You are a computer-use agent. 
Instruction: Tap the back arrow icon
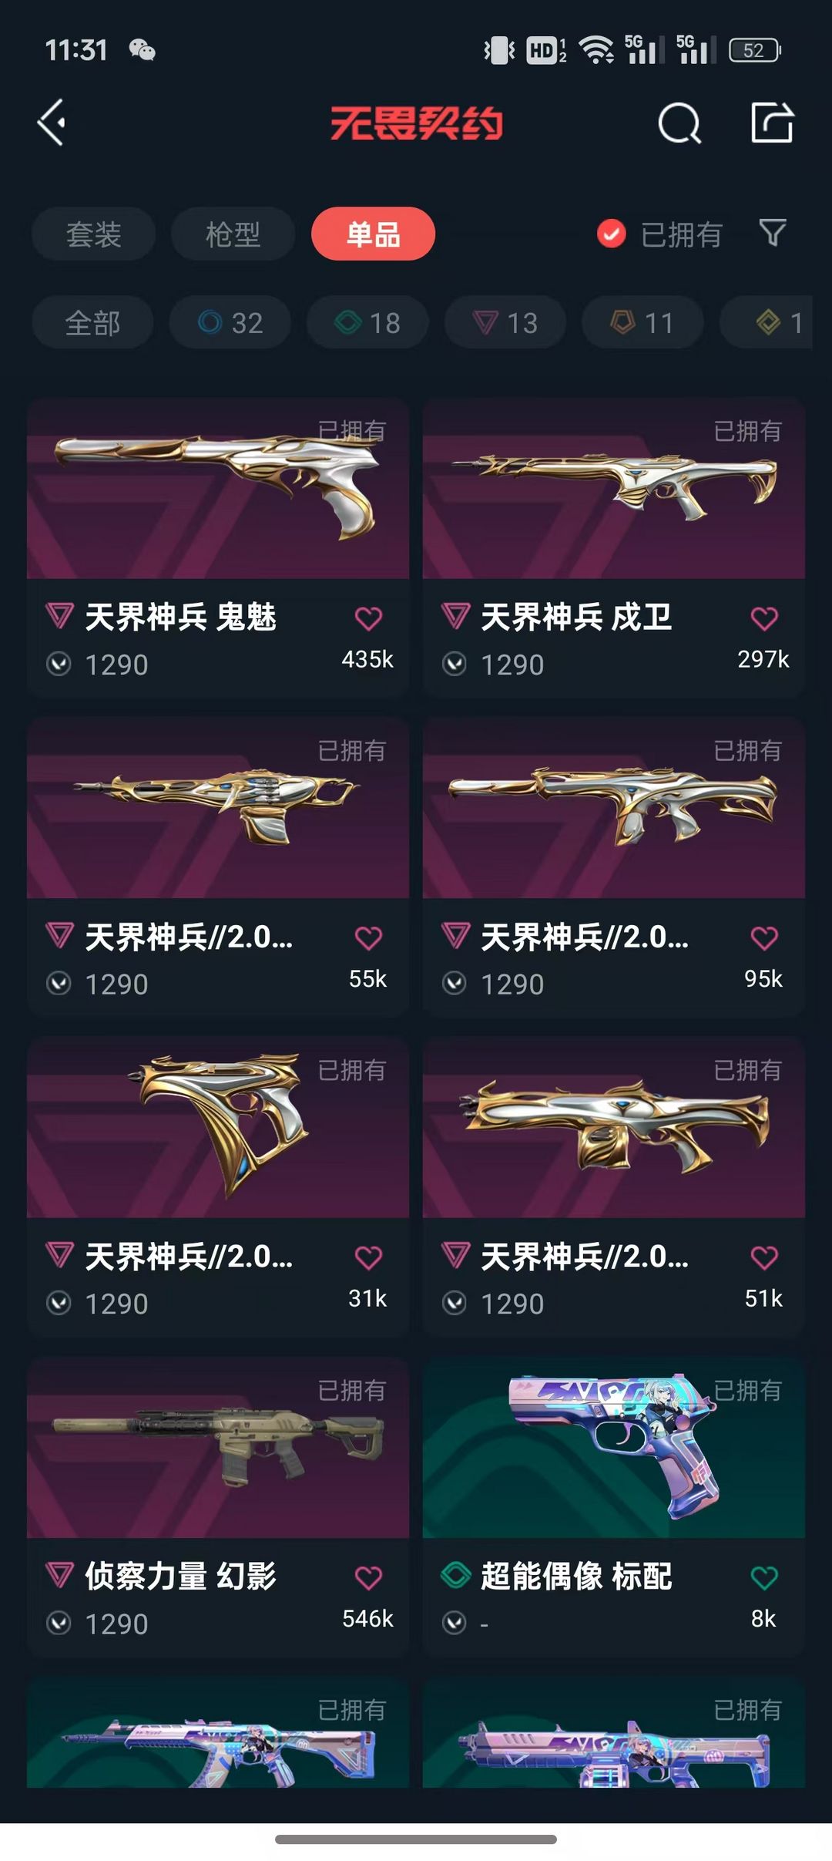pyautogui.click(x=52, y=123)
